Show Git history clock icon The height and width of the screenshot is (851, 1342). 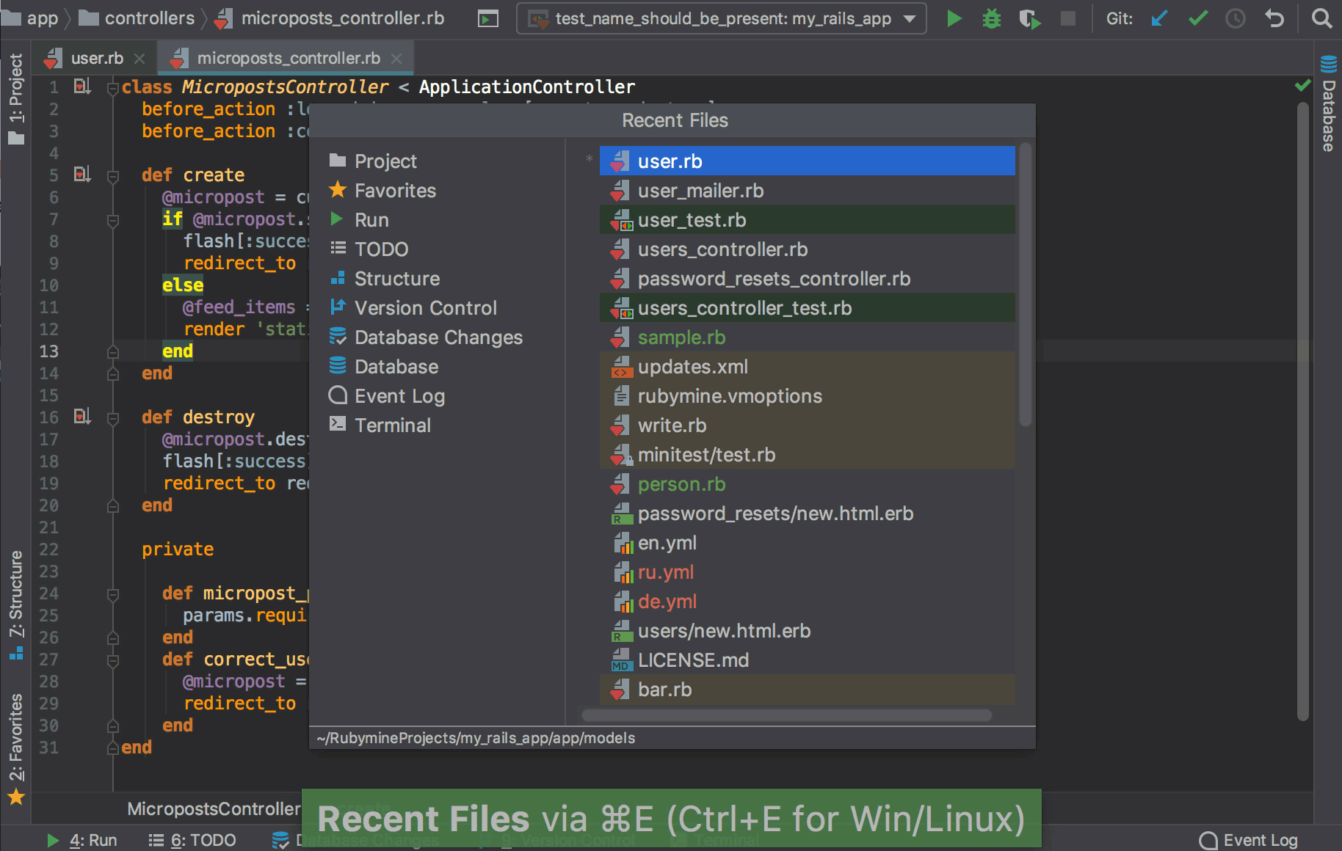pos(1236,18)
